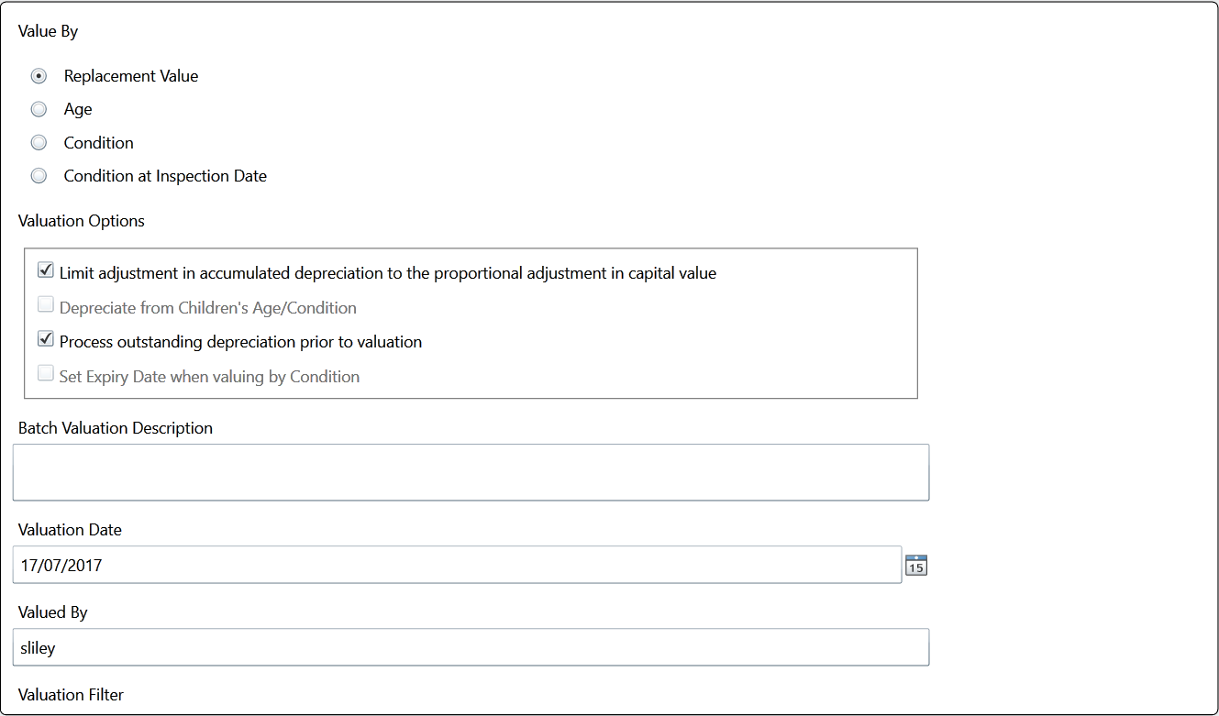Focus the Batch Valuation Description text box
1219x716 pixels.
point(471,472)
